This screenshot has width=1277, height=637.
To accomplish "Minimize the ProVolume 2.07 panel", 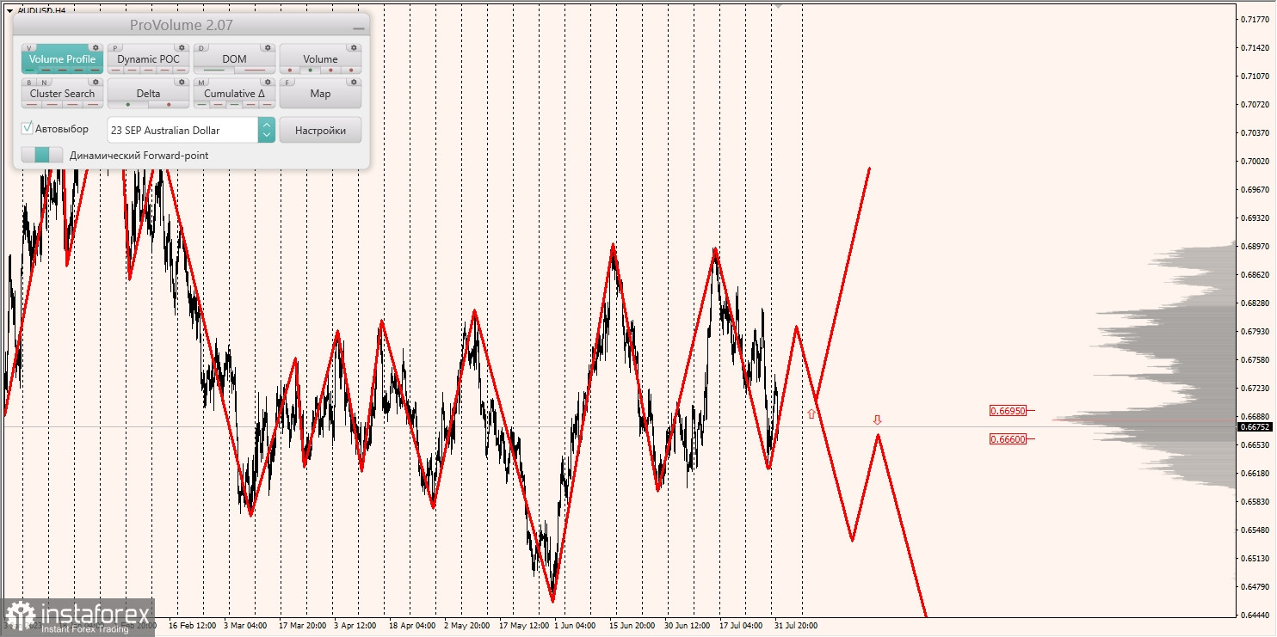I will point(358,28).
